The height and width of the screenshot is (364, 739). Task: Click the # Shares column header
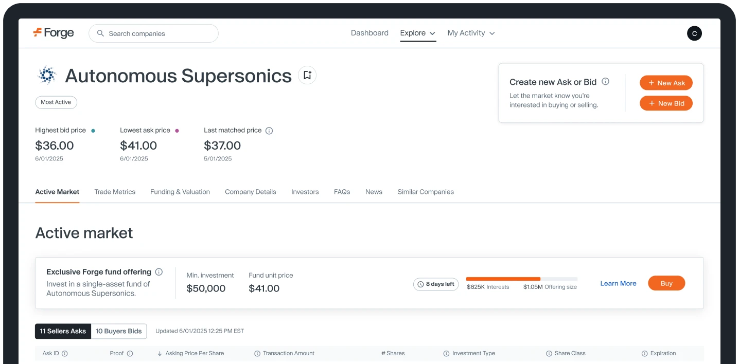point(393,353)
